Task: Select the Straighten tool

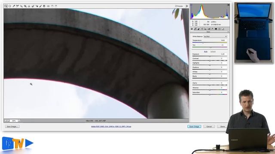Action: point(29,6)
